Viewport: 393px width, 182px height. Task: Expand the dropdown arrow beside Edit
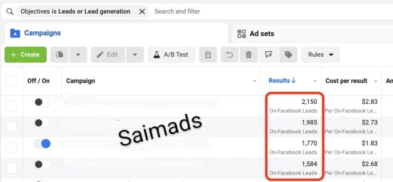pos(135,55)
